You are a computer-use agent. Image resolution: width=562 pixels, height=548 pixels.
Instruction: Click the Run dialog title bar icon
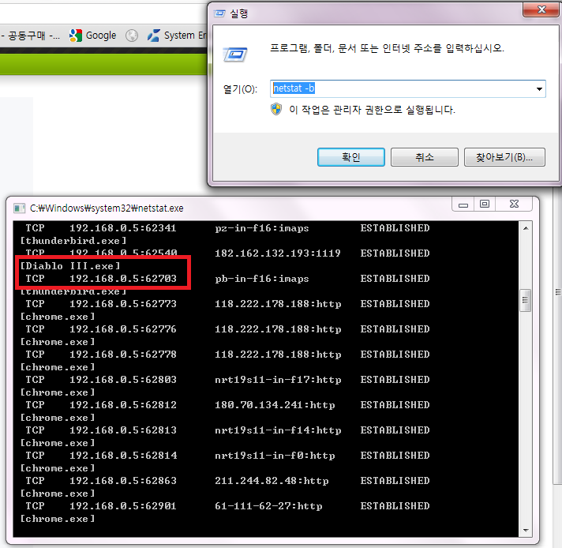point(219,13)
